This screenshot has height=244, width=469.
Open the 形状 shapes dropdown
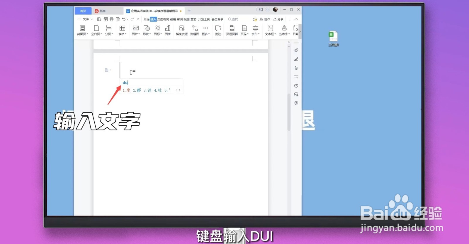tap(147, 30)
